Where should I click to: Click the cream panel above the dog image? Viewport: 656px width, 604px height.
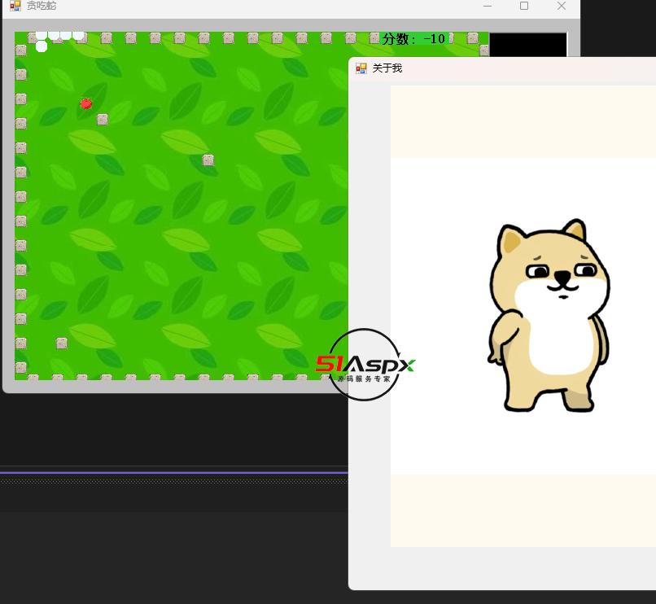pyautogui.click(x=523, y=121)
